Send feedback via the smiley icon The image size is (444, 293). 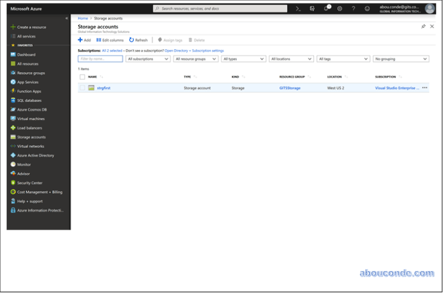[x=367, y=9]
